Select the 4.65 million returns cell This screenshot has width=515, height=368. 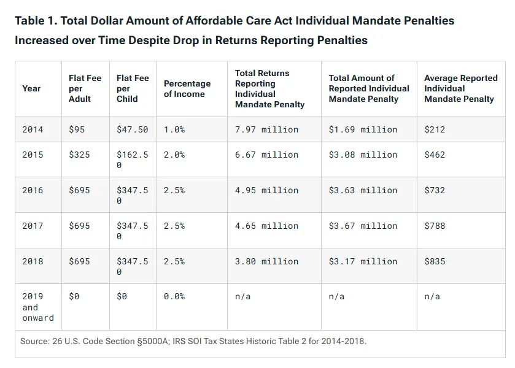pyautogui.click(x=266, y=226)
